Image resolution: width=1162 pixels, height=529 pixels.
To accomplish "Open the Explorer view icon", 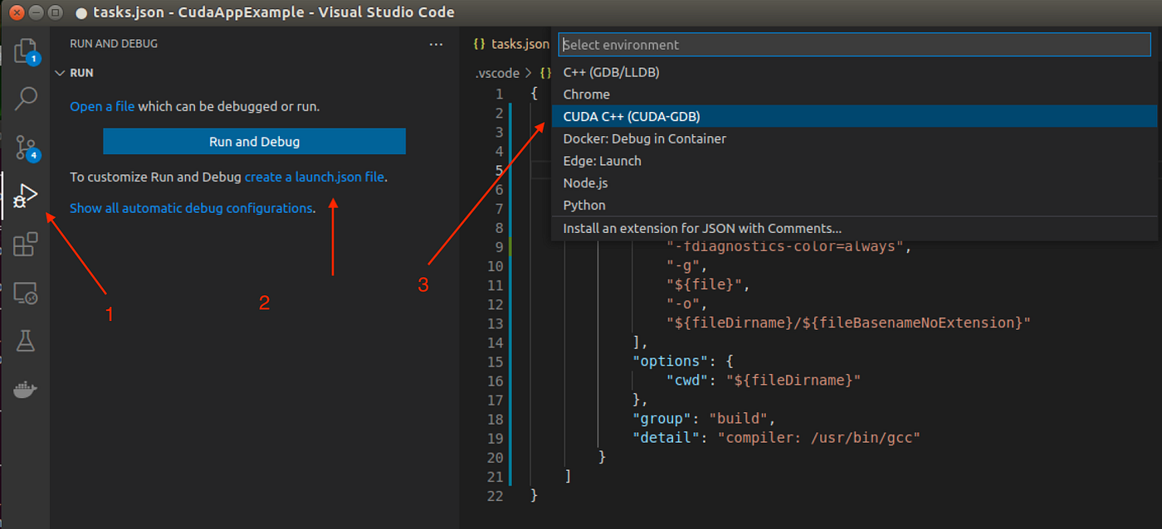I will [x=26, y=51].
